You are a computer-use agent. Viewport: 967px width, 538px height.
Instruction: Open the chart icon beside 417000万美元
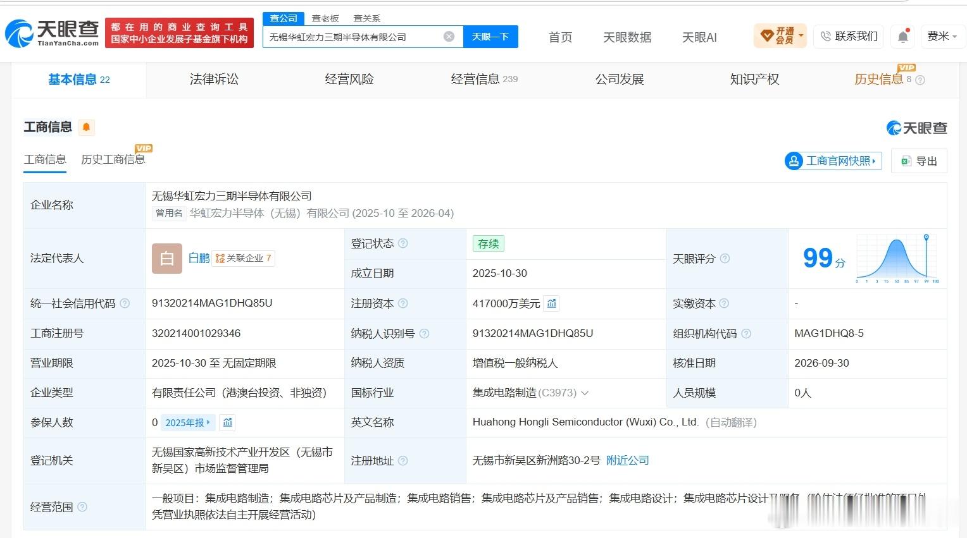pos(552,303)
